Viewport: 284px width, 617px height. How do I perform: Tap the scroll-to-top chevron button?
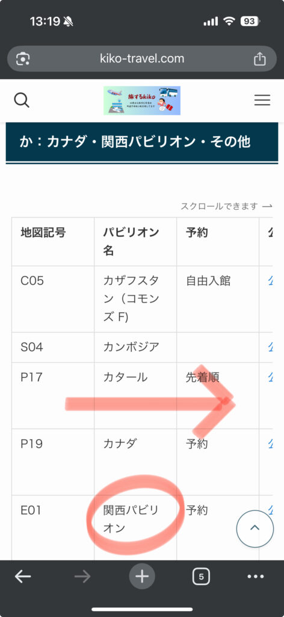coord(255,528)
